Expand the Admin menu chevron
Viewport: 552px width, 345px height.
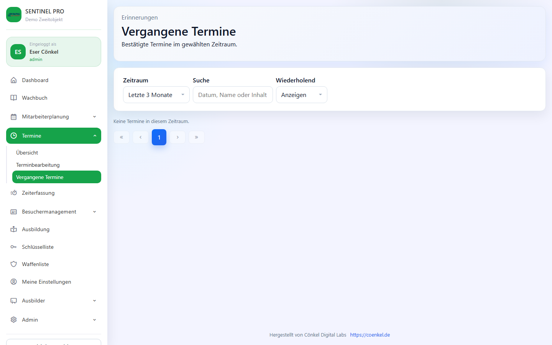click(94, 320)
